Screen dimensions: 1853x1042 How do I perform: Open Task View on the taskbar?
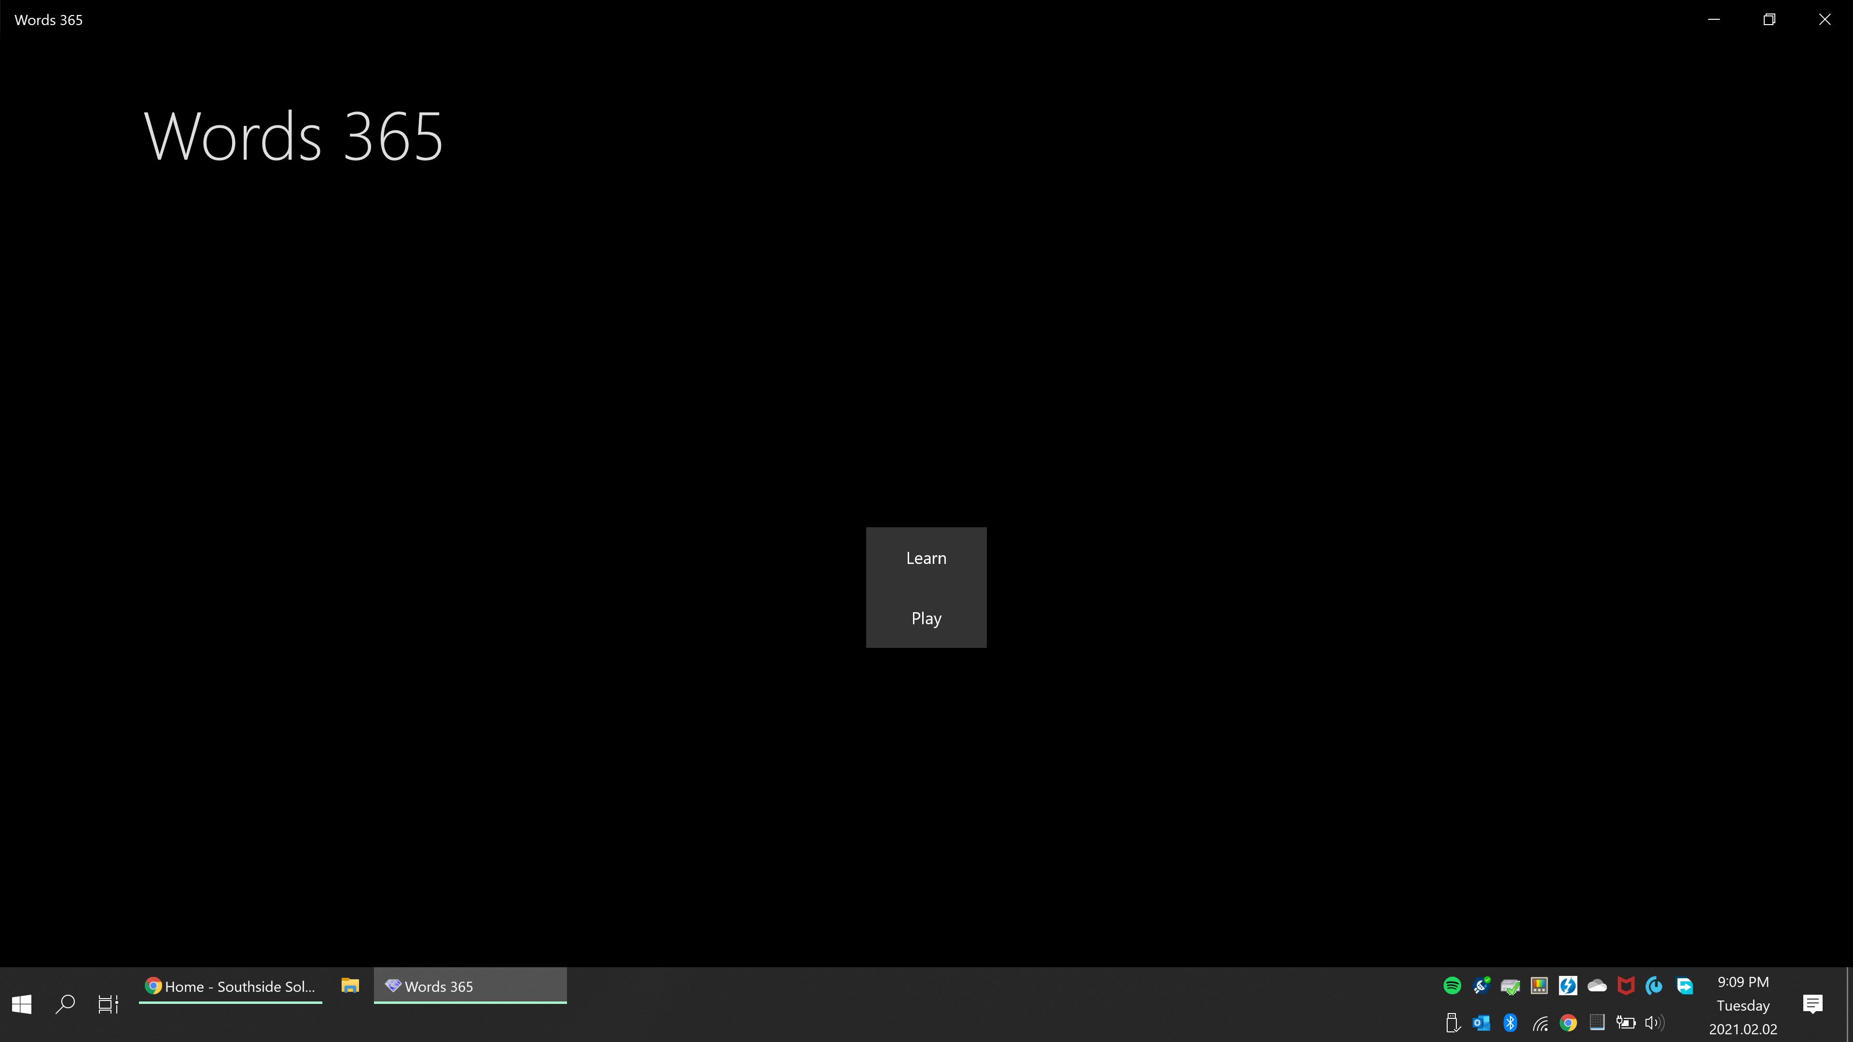tap(108, 1004)
